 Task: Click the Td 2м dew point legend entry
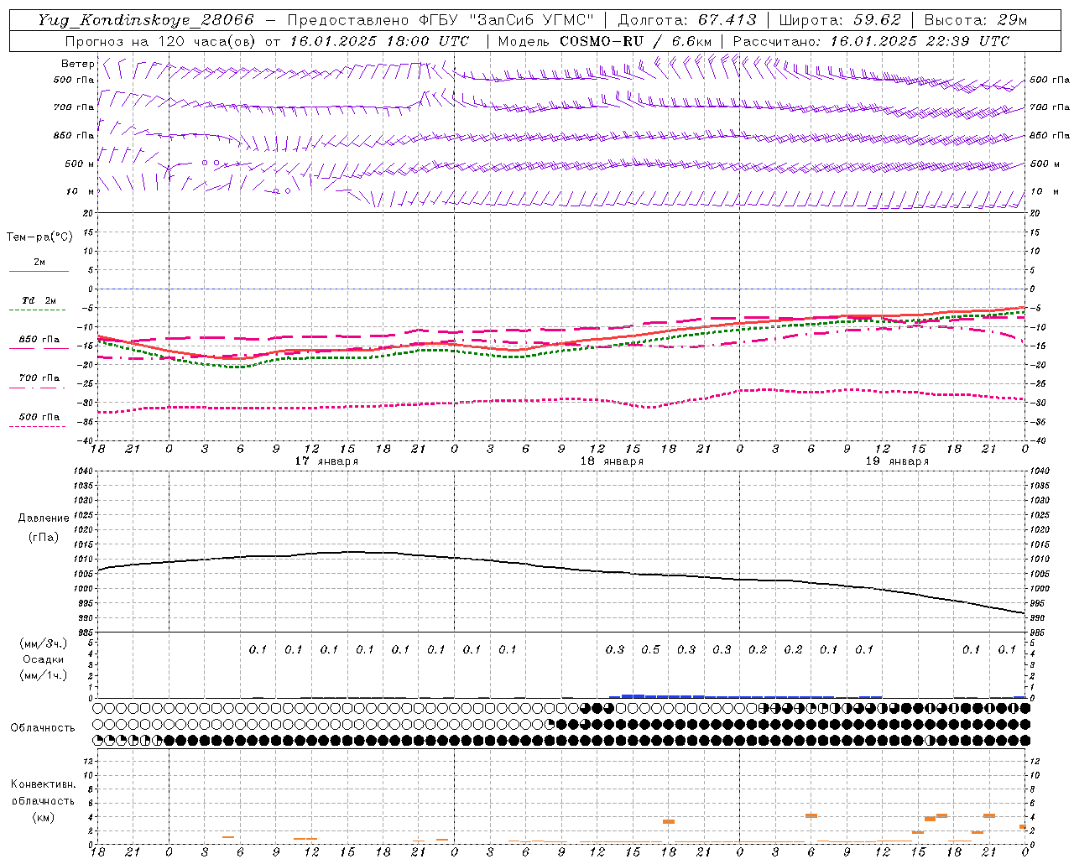point(39,300)
